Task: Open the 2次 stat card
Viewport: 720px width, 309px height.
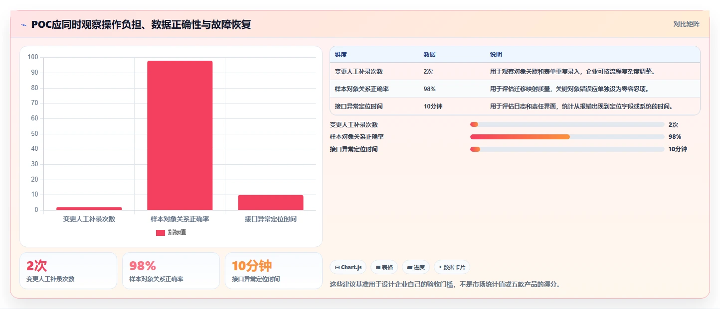Action: 68,271
